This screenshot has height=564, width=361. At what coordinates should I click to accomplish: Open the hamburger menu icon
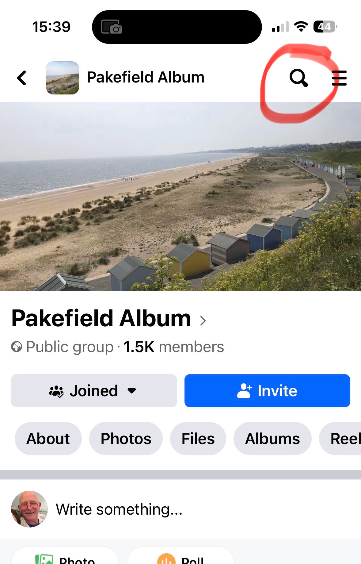click(339, 78)
